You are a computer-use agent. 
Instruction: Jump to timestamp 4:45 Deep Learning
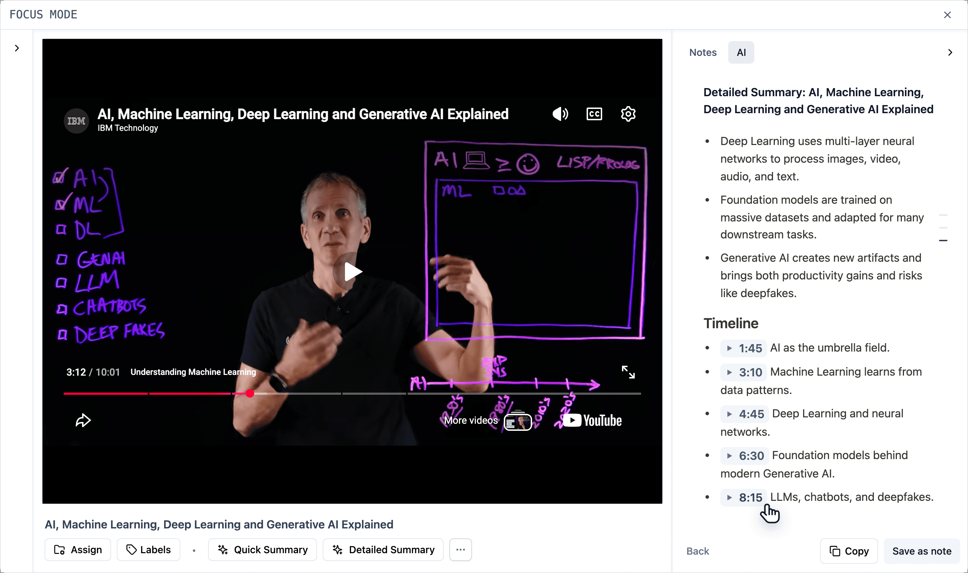click(745, 414)
